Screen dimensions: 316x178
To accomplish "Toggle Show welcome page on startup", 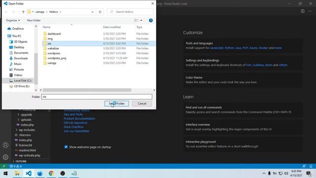I will (66, 147).
